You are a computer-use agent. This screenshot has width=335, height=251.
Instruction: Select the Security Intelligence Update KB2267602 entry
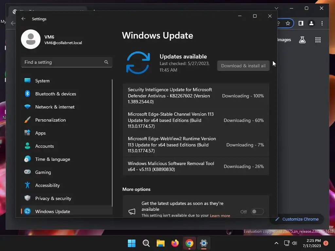[x=196, y=96]
